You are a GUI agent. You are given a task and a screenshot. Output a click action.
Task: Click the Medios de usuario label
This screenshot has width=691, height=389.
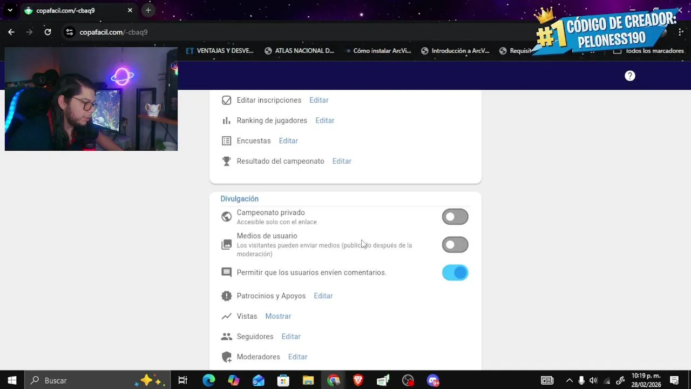[267, 236]
